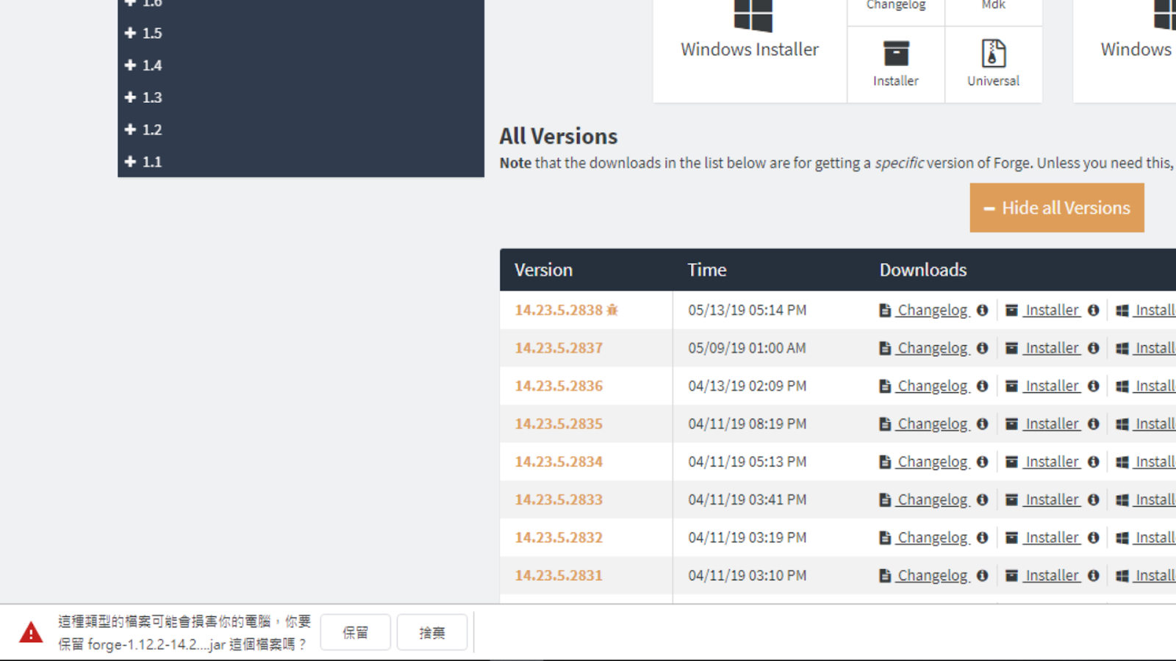1176x661 pixels.
Task: Click Installer info icon for 14.23.5.2837
Action: (1094, 348)
